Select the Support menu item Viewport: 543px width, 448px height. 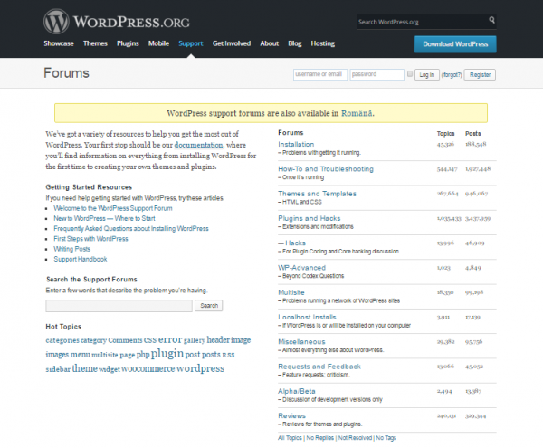click(x=191, y=43)
